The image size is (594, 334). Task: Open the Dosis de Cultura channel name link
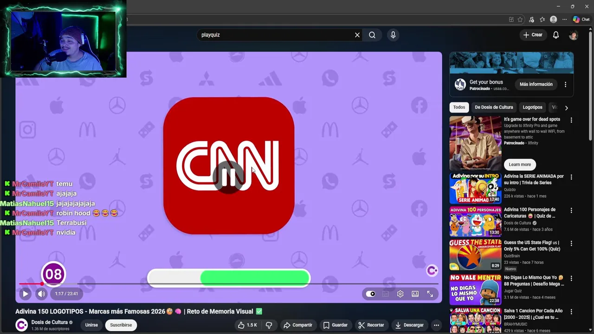point(50,322)
